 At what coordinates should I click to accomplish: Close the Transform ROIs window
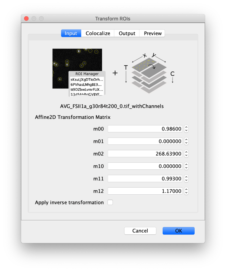pos(26,18)
